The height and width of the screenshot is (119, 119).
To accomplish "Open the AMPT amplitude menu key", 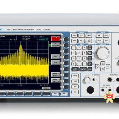I will point(89,36).
